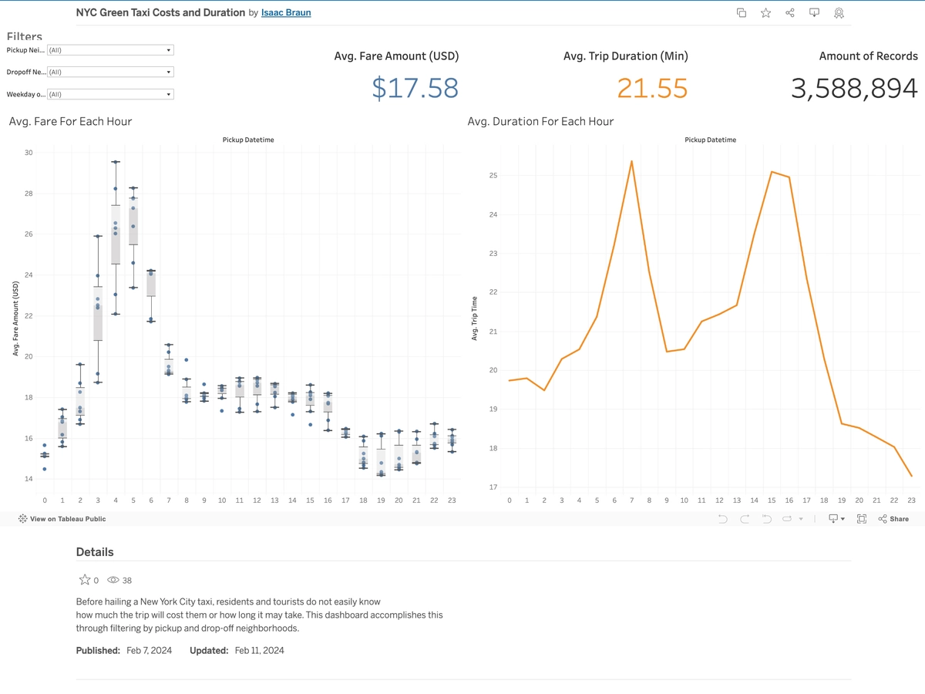Click the 'Avg. Trip Duration (Min)' KPI label
The width and height of the screenshot is (925, 694).
tap(626, 56)
